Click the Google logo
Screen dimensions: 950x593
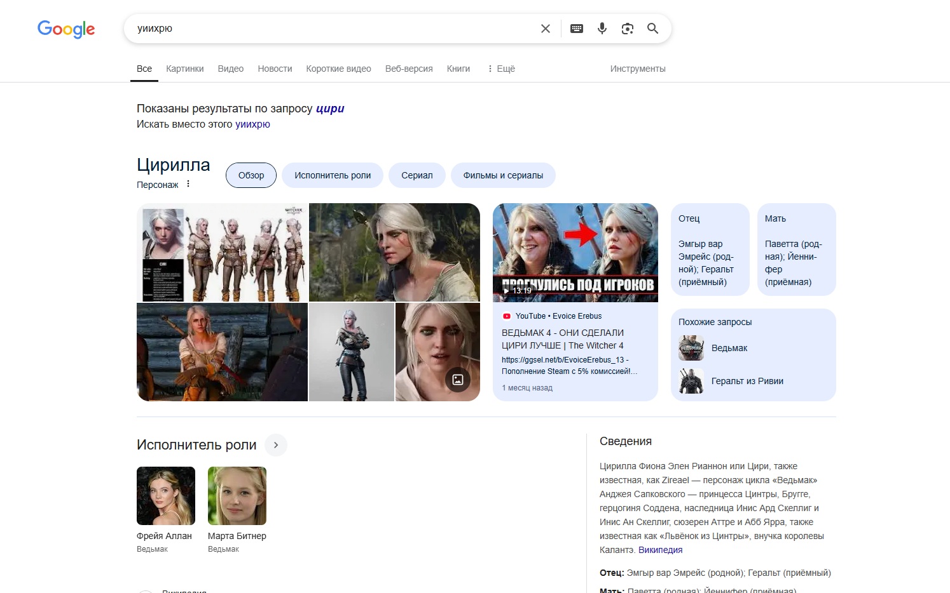(x=66, y=29)
